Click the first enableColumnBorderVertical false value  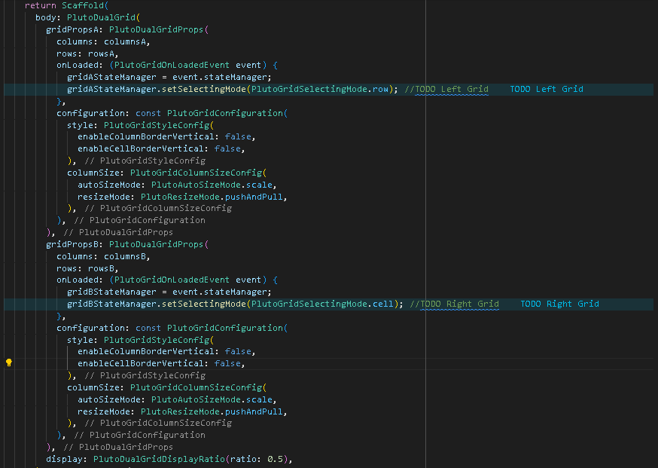237,136
